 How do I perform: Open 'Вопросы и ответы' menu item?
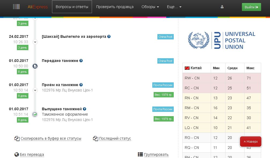[72, 7]
